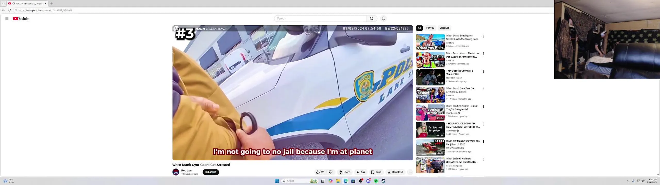Open When Dumb Beachgoers MESSED thumbnail

(430, 42)
